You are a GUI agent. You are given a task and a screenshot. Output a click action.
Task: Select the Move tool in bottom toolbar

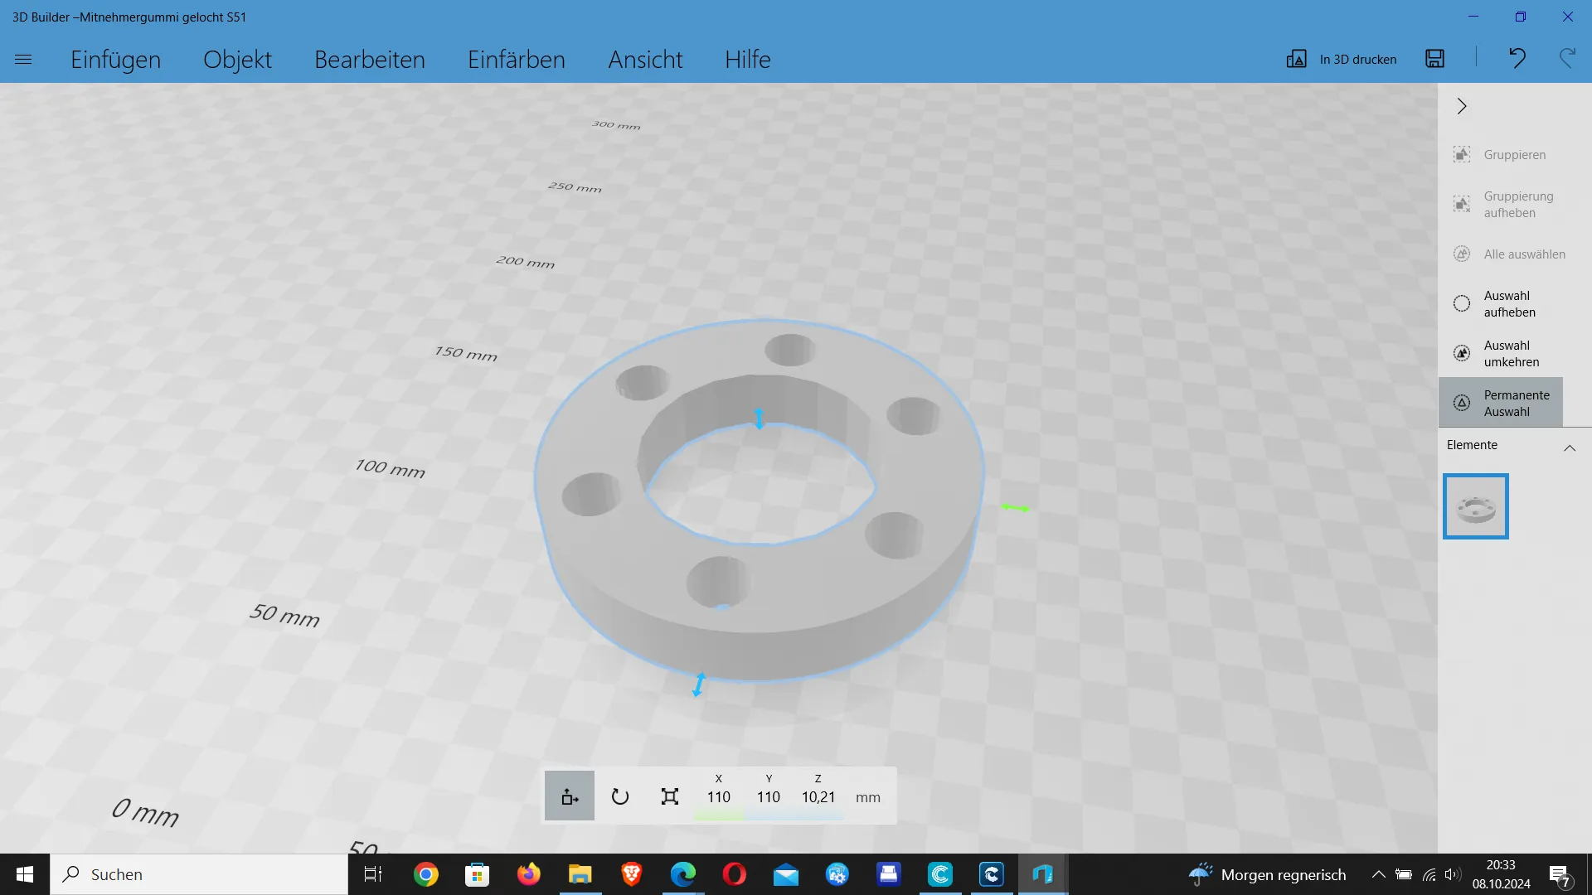coord(570,796)
